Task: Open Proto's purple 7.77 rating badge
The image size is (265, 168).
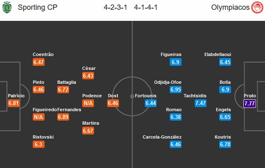Action: 249,103
